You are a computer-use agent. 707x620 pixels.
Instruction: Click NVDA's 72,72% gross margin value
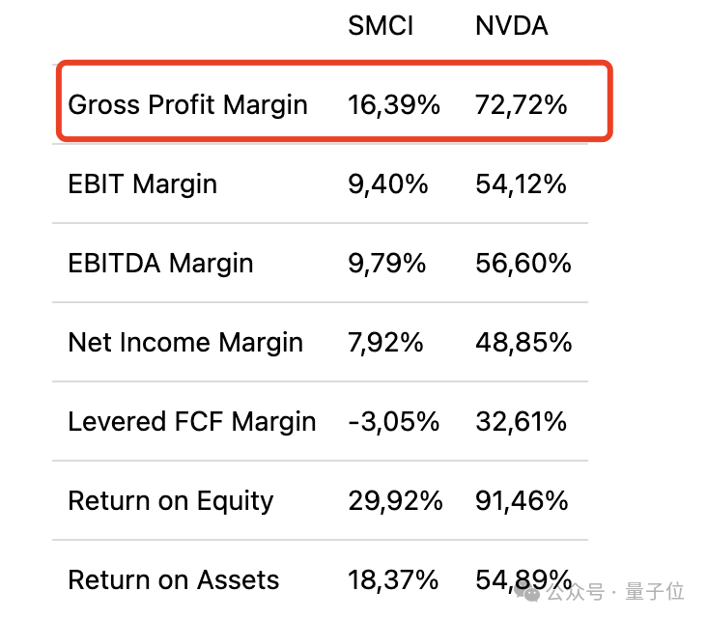[522, 105]
